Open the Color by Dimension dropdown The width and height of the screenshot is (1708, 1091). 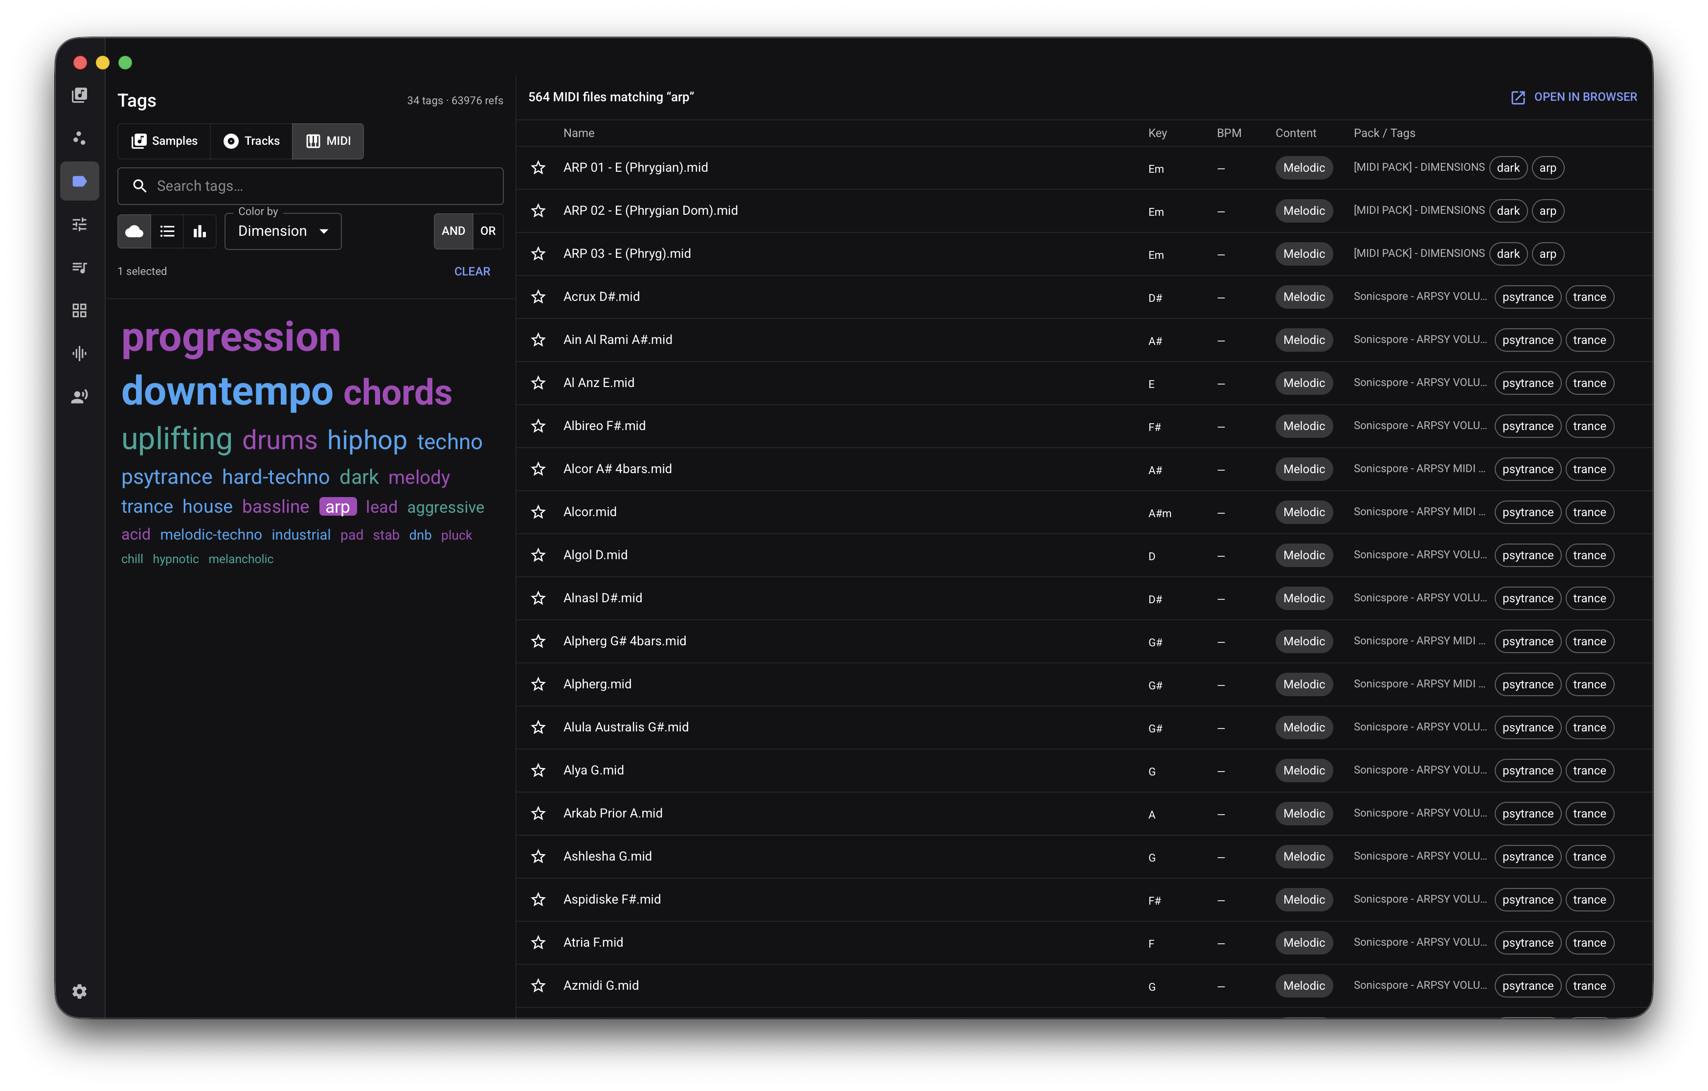283,231
